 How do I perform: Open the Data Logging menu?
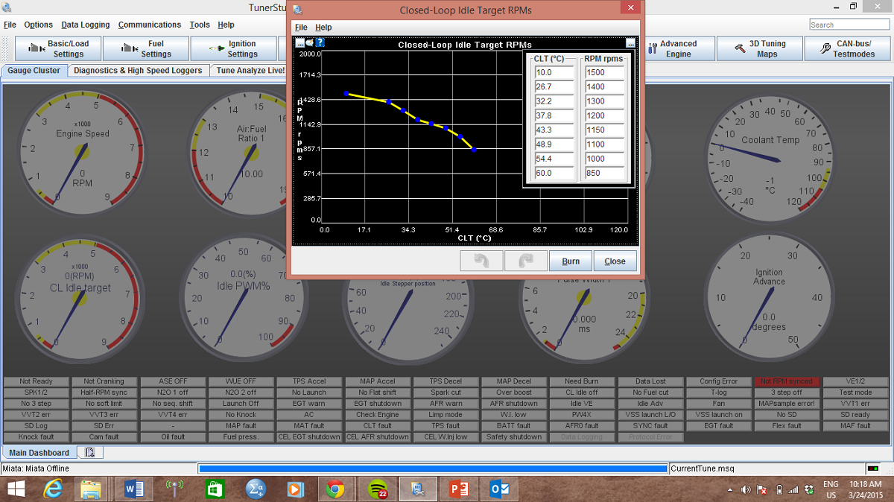click(x=85, y=25)
